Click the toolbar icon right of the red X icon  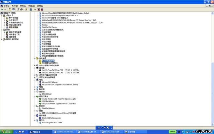[42, 9]
